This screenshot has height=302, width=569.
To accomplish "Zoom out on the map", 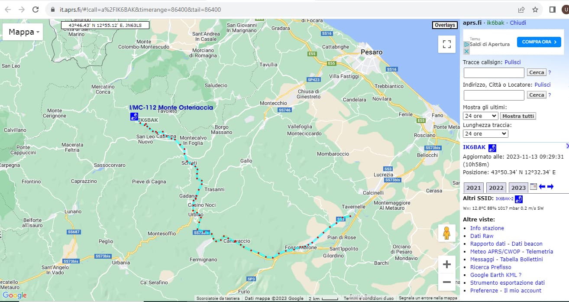I will (446, 282).
